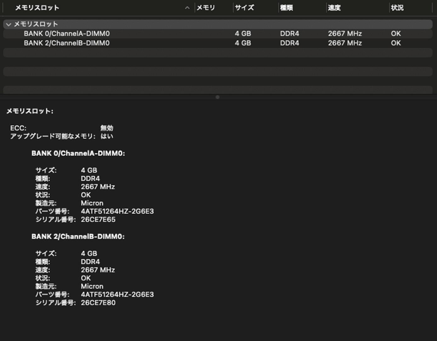Click 2667 MHz cell in BANK 0 table row

(x=345, y=34)
